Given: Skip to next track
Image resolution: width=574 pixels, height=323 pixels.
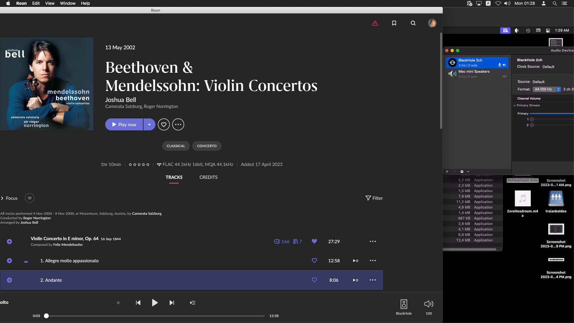Looking at the screenshot, I should tap(172, 303).
